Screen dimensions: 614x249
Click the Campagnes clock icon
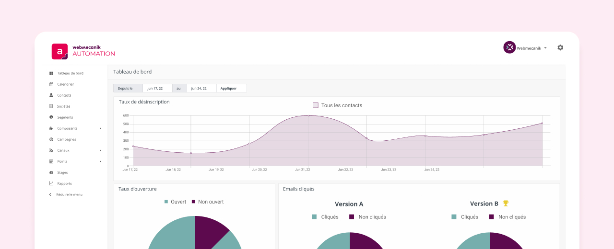[x=51, y=139]
